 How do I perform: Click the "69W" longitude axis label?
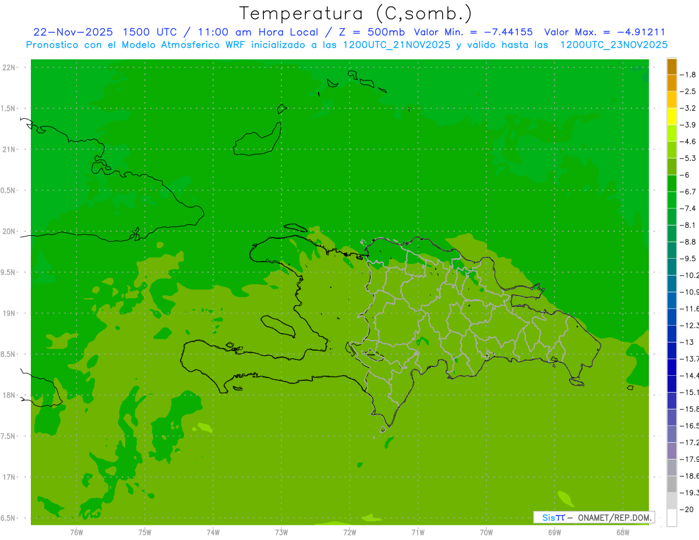pyautogui.click(x=555, y=532)
